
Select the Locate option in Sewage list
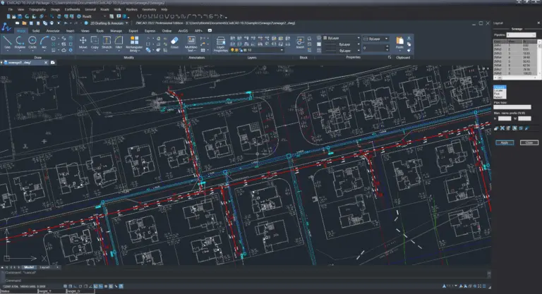499,90
